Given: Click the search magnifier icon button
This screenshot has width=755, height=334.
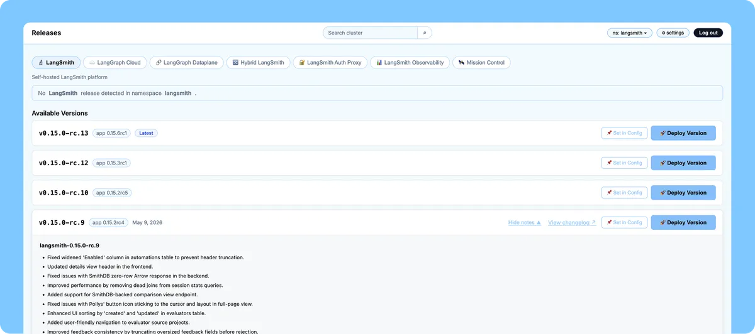Looking at the screenshot, I should click(x=425, y=33).
